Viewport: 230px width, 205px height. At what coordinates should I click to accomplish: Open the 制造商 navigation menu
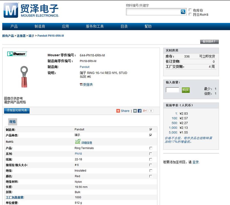point(40,26)
